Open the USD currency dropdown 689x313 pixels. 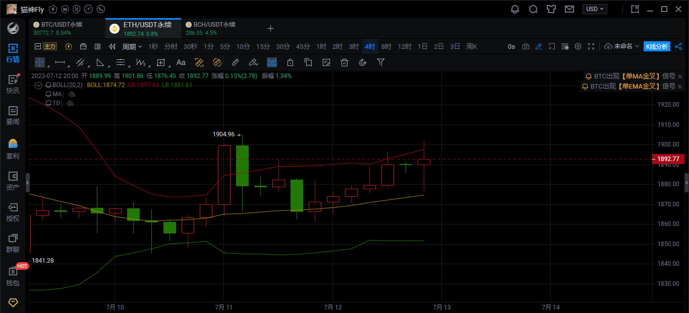[x=595, y=9]
